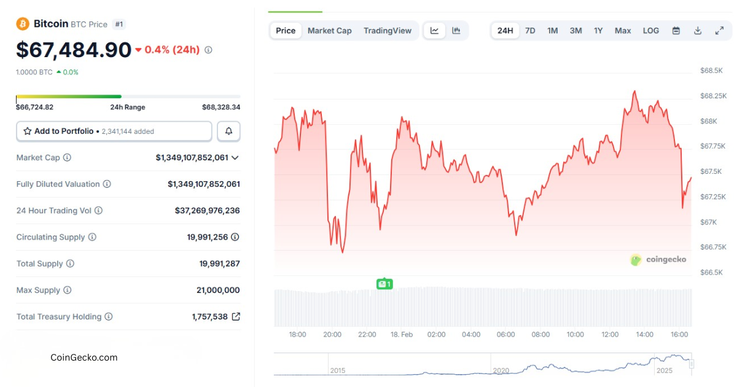737x387 pixels.
Task: Open the calendar date-range icon
Action: pos(676,29)
